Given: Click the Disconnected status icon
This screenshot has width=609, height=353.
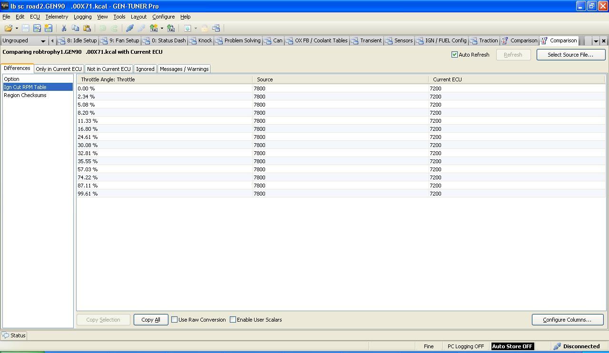Looking at the screenshot, I should [557, 346].
